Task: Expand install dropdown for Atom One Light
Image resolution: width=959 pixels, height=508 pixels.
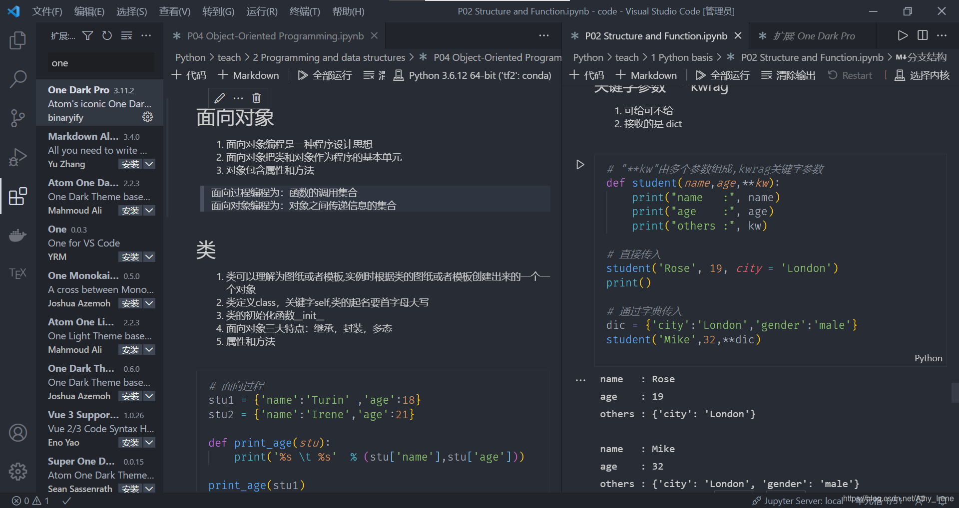Action: click(x=149, y=349)
